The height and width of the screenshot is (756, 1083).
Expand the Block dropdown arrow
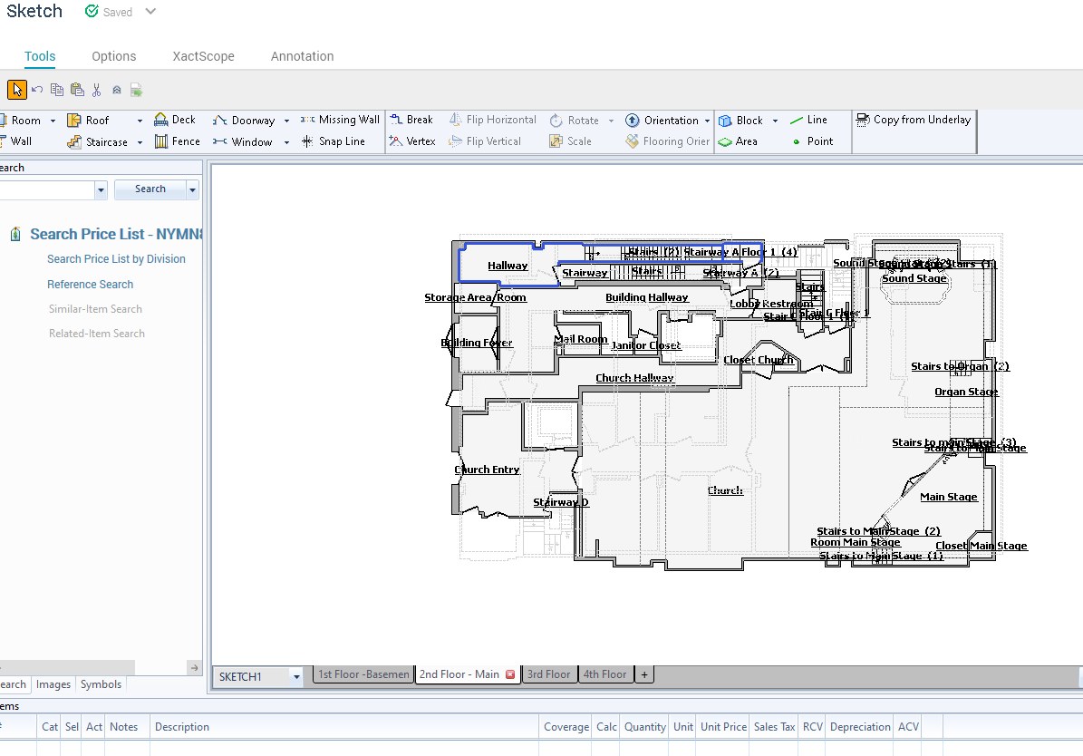click(x=775, y=121)
